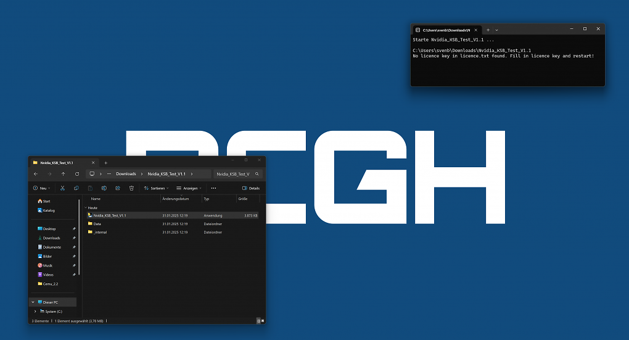Select the Nvidia_KSB_Test_V1.1 Explorer tab
Image resolution: width=629 pixels, height=340 pixels.
tap(64, 162)
